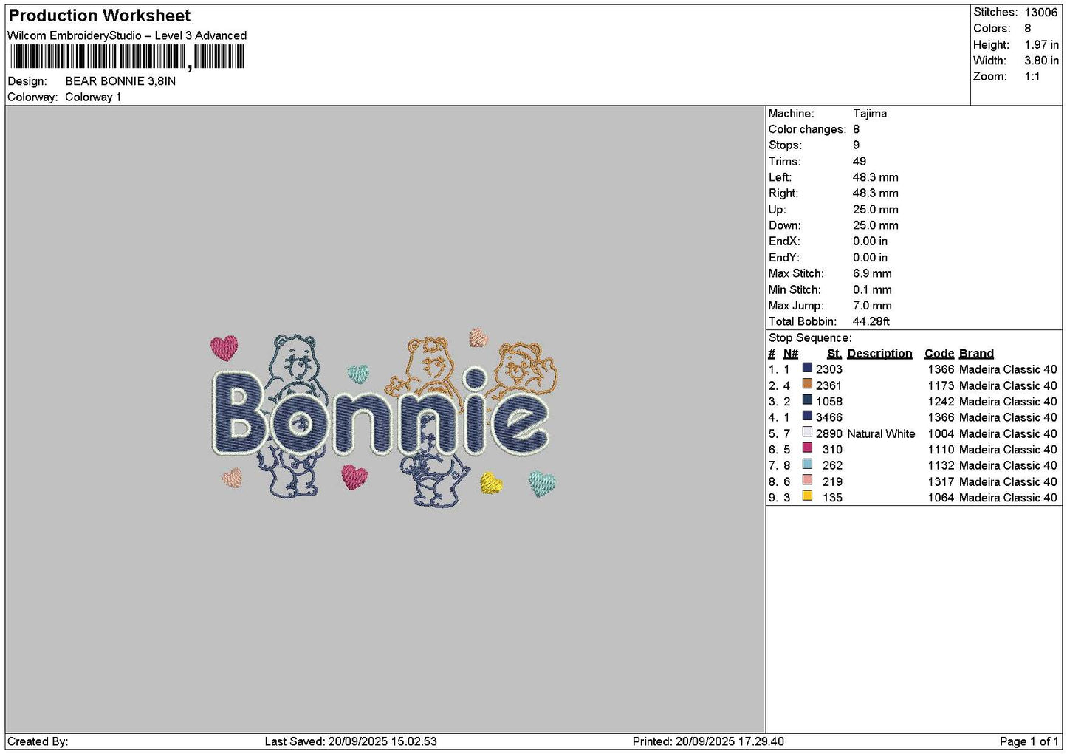Select the Stops value 9
The image size is (1067, 754).
857,145
